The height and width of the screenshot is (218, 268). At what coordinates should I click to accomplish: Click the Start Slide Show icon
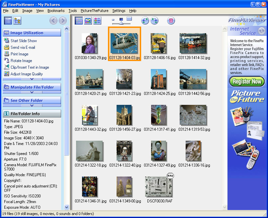coord(7,41)
